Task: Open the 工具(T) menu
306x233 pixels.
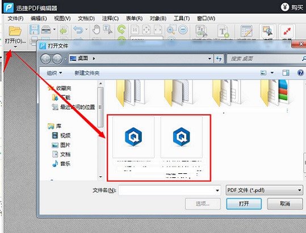Action: (182, 19)
